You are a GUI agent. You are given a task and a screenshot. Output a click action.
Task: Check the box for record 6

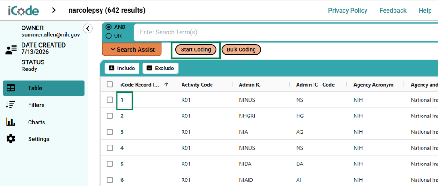(110, 180)
